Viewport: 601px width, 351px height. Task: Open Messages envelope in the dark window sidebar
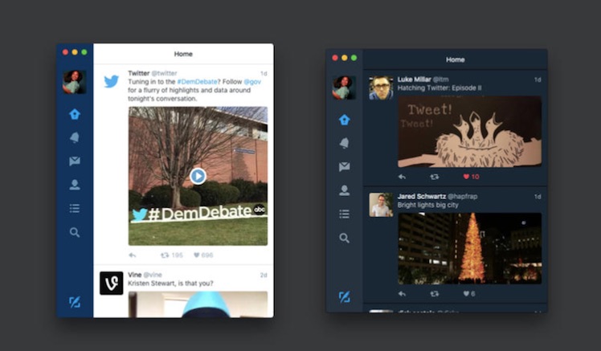tap(344, 167)
